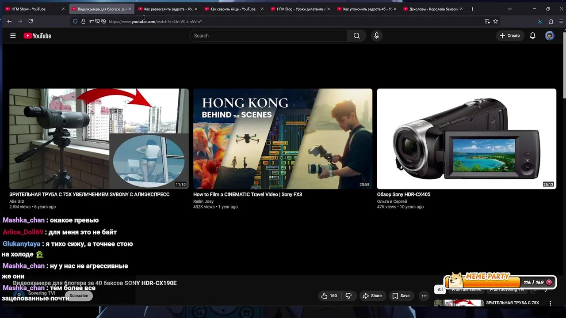Open the extensions puzzle icon
Screen dimensions: 566x318
(551, 21)
